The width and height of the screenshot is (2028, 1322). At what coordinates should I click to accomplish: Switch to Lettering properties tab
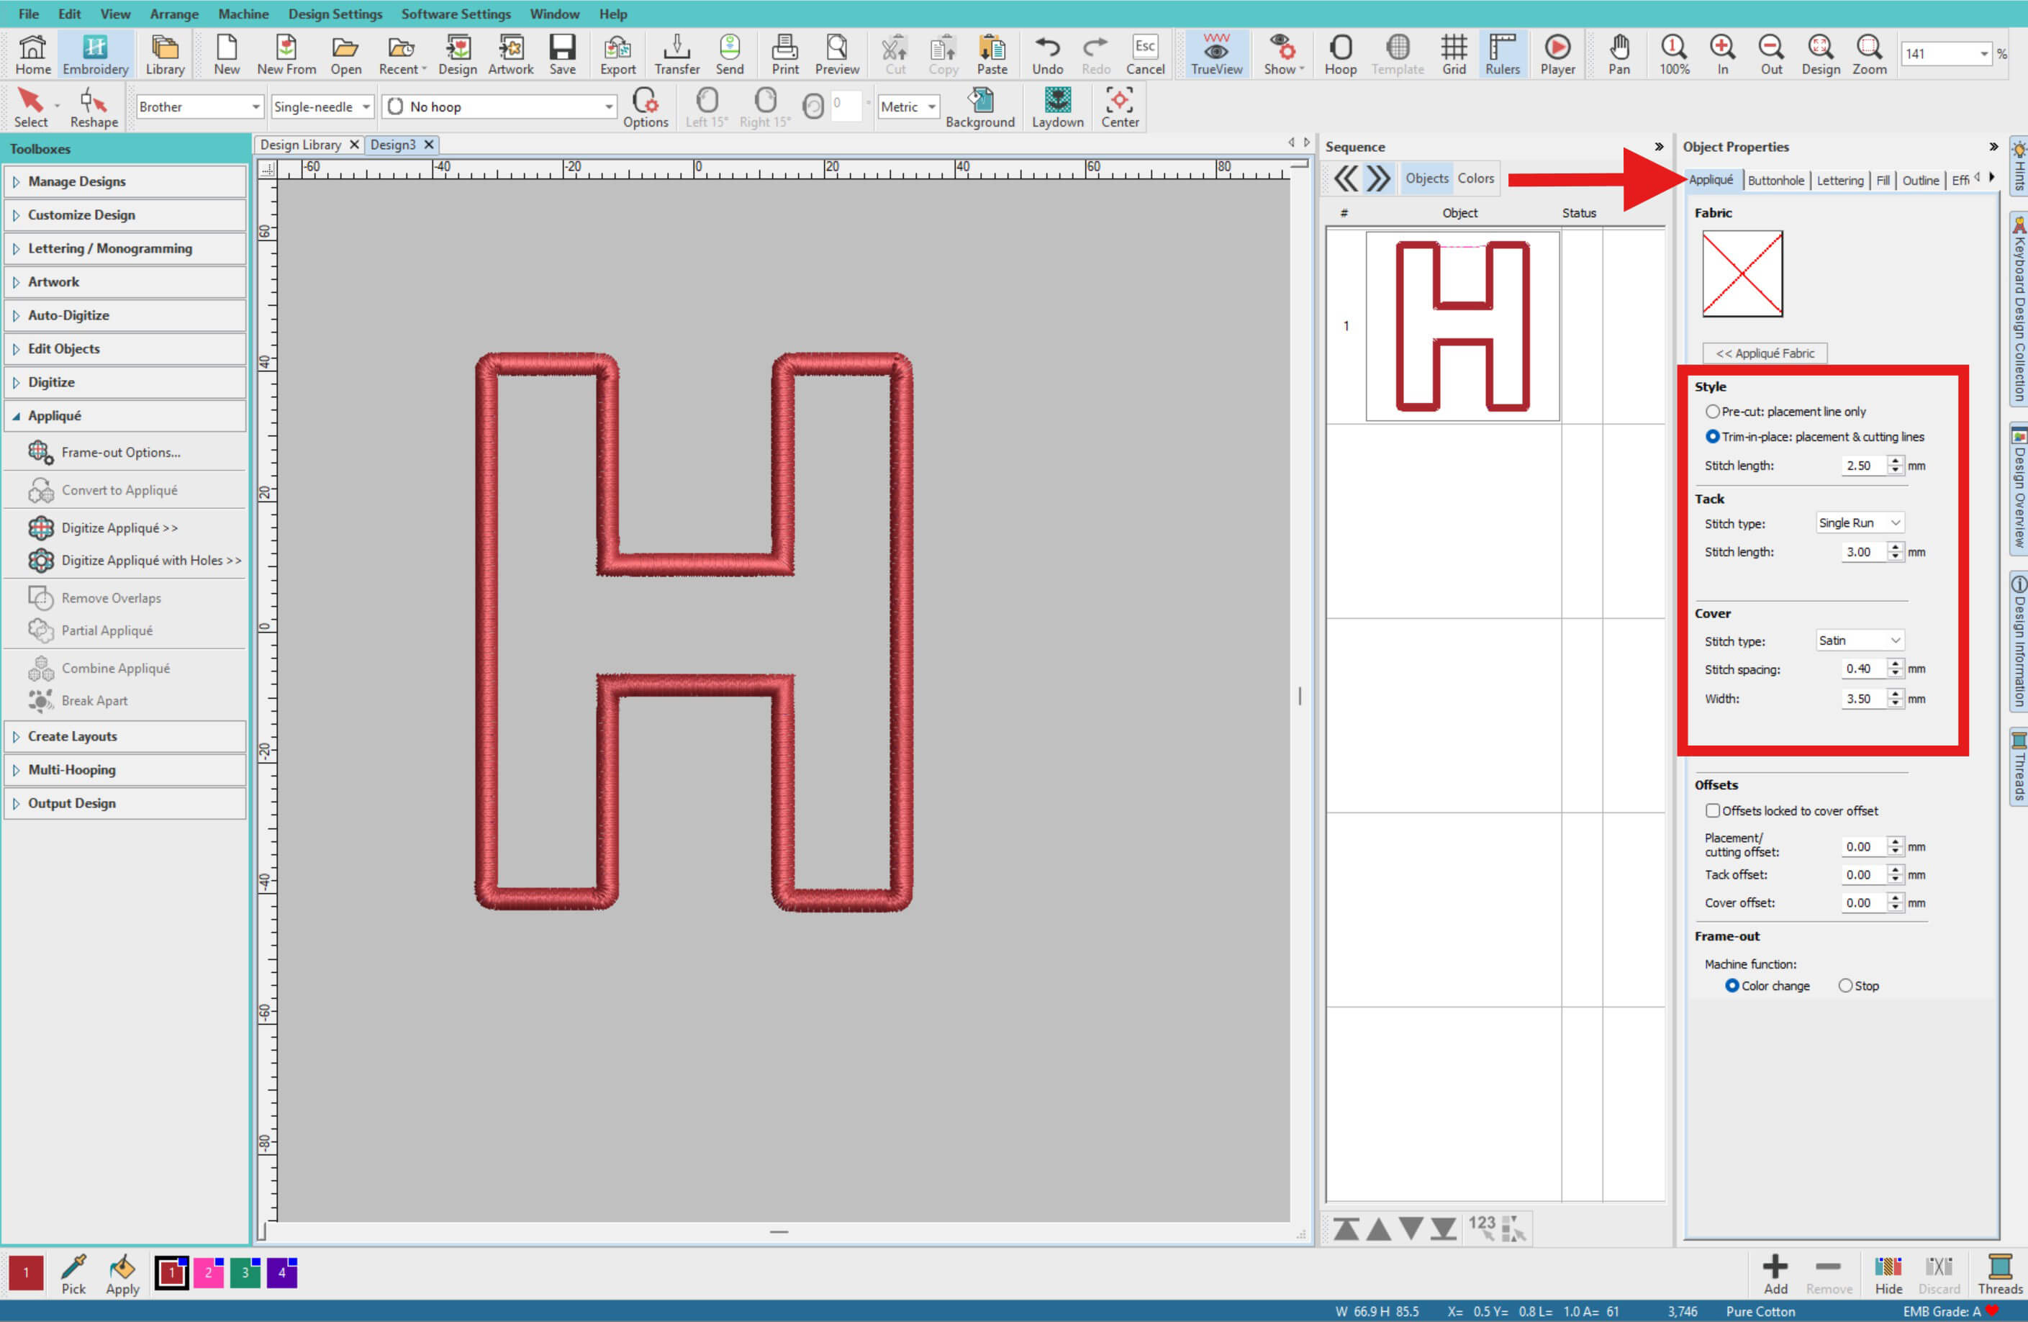tap(1839, 180)
